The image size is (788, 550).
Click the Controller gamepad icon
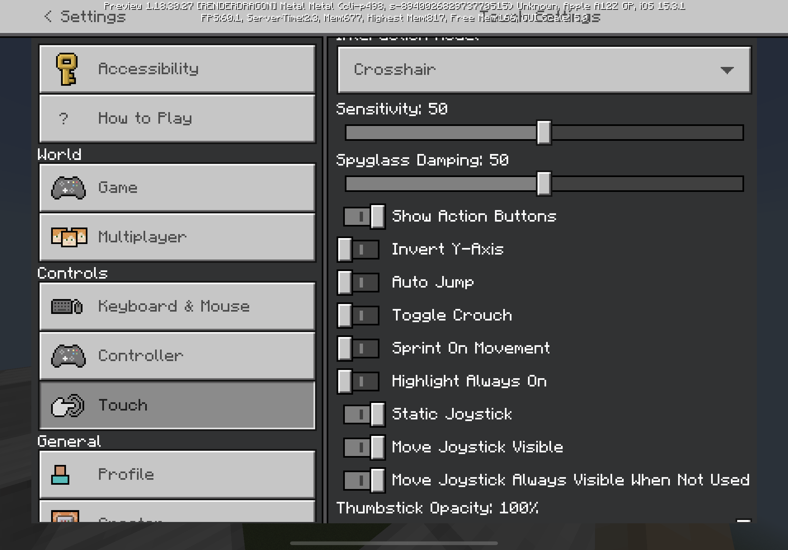tap(68, 356)
